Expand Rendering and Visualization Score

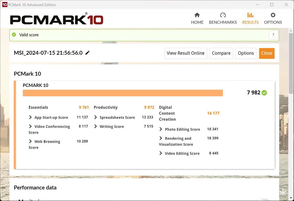coord(161,138)
